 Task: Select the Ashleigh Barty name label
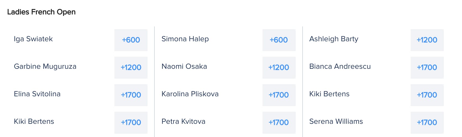[x=334, y=39]
